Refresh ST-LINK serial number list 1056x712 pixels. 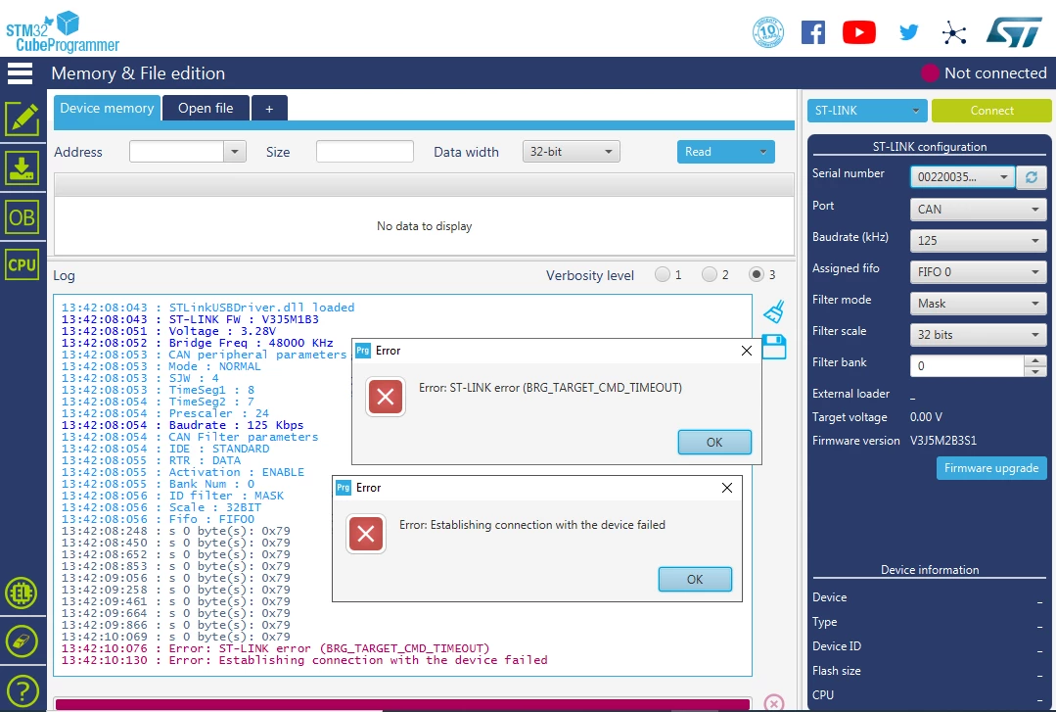[1032, 177]
